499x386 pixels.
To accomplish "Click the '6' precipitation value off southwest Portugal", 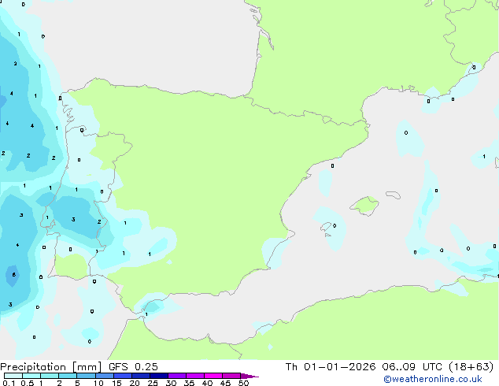I will pos(13,274).
